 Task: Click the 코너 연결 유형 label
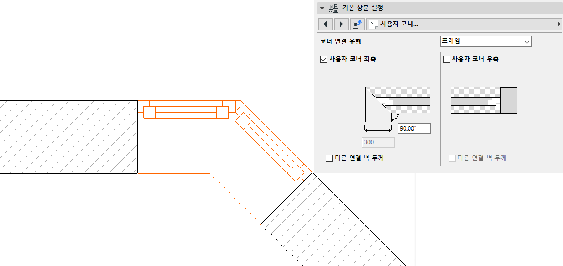[340, 41]
